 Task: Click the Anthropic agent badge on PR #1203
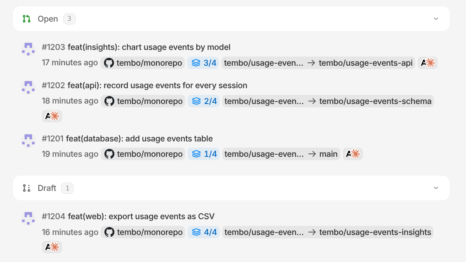tap(428, 63)
